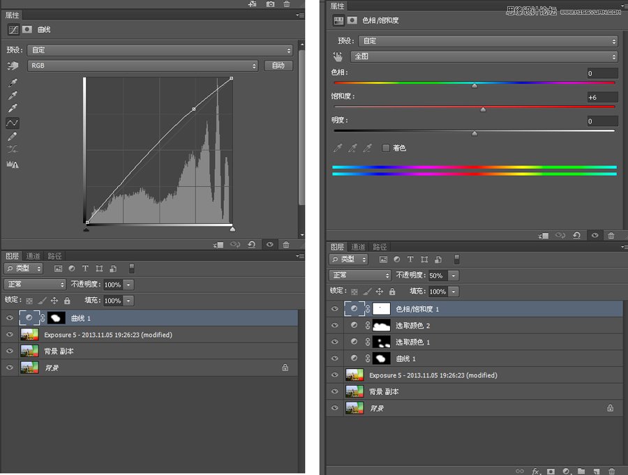Show the Curves histogram clipping warning icon
This screenshot has width=628, height=475.
13,165
